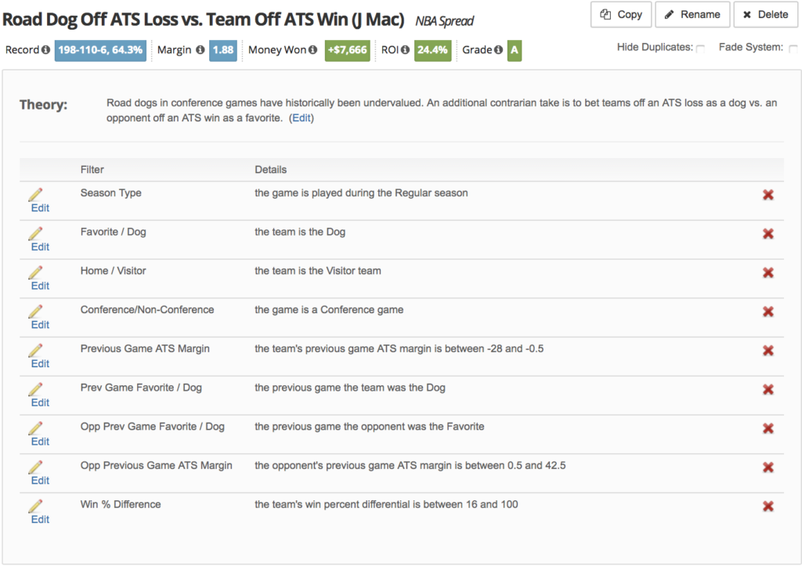Show info tooltip icon next to Record

pyautogui.click(x=45, y=49)
